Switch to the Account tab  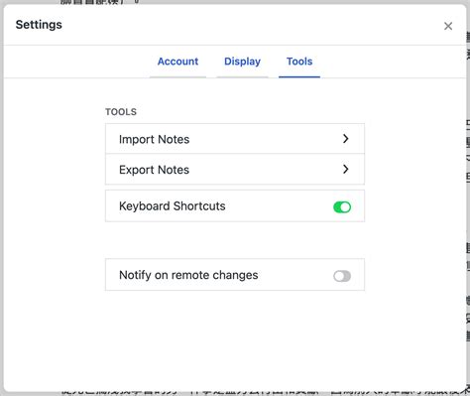pyautogui.click(x=177, y=62)
